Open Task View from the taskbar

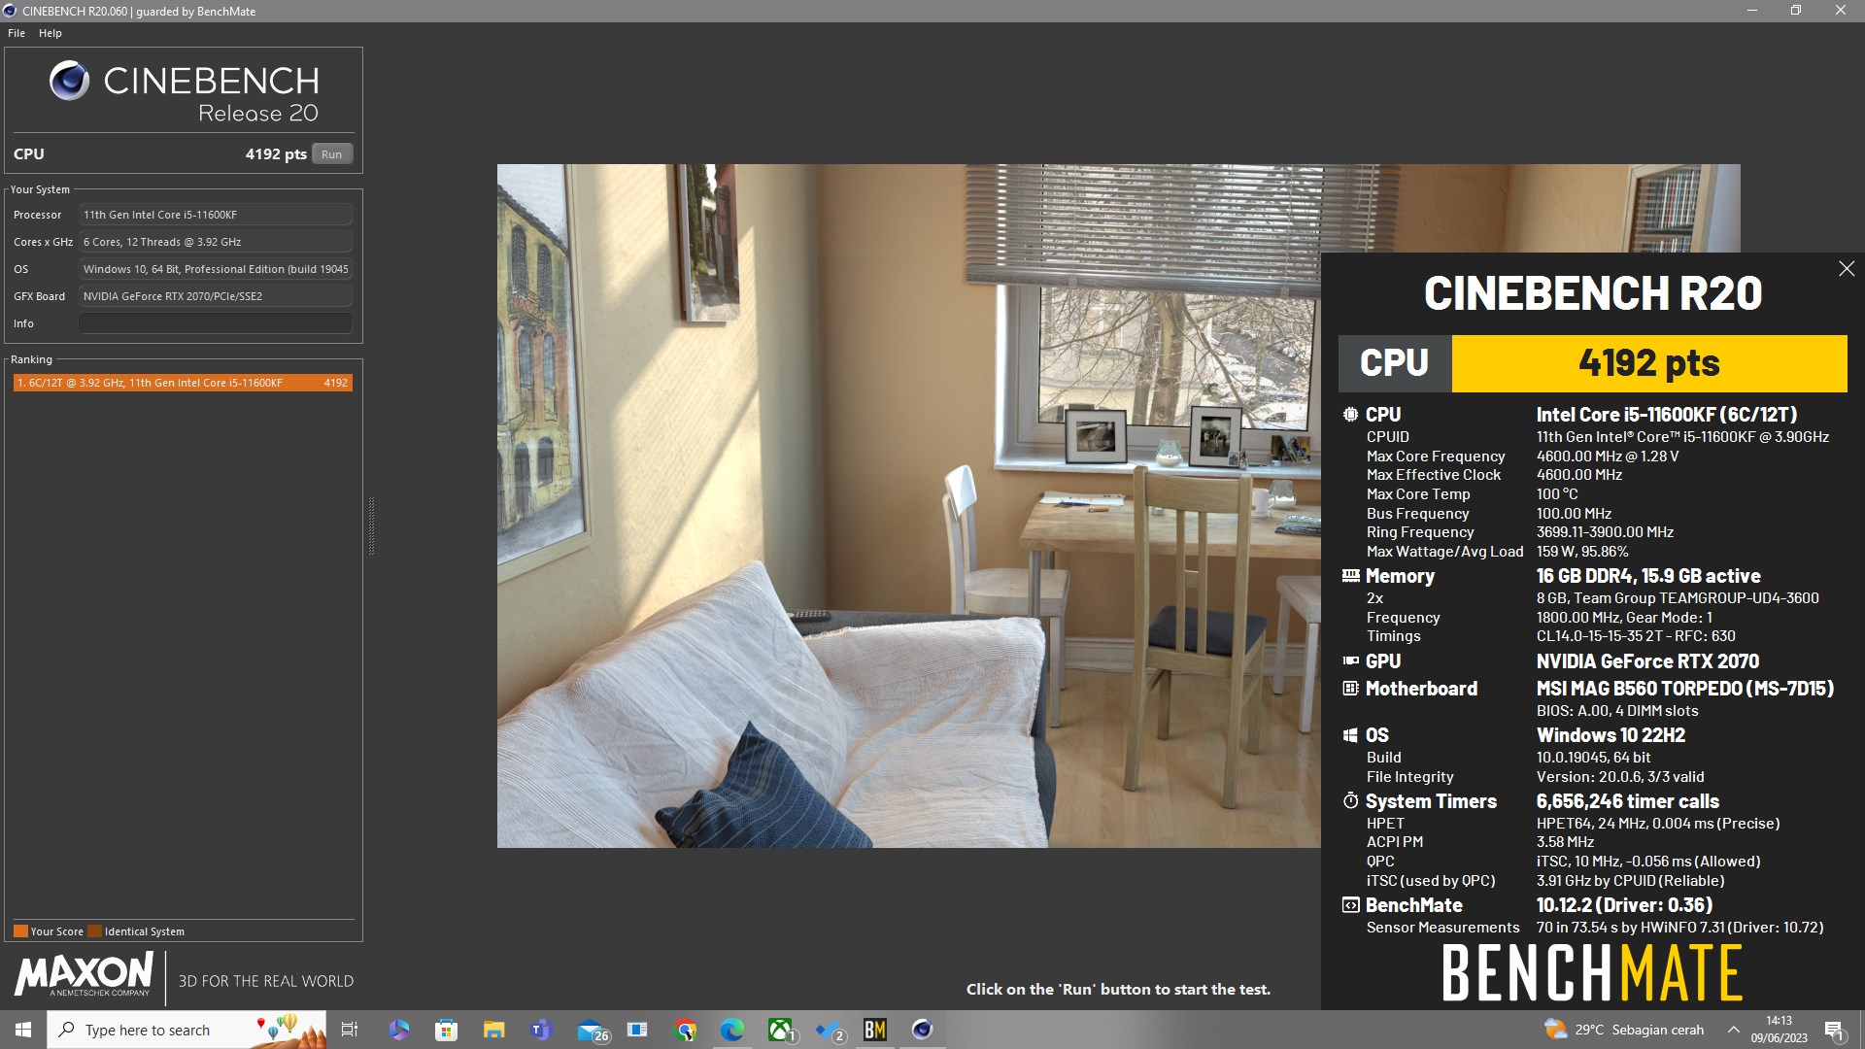(x=350, y=1030)
